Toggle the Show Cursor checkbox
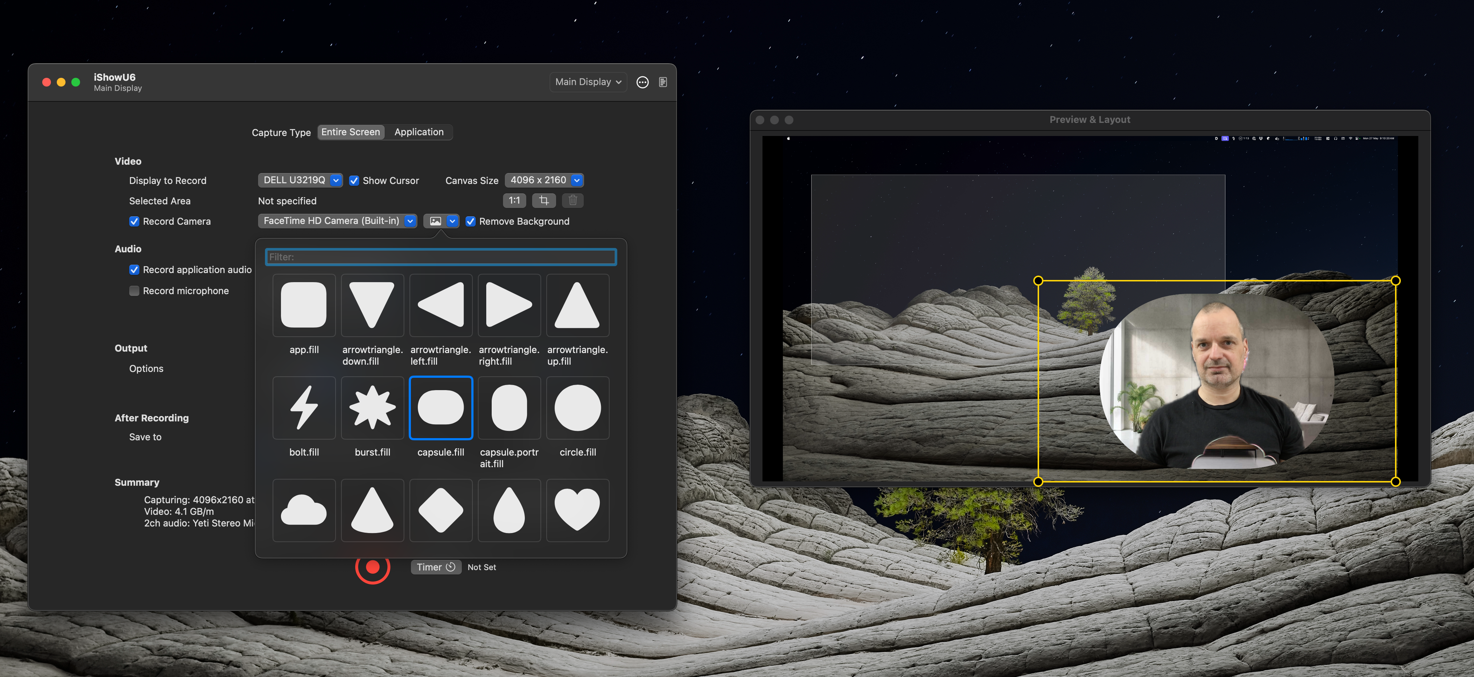 tap(354, 181)
